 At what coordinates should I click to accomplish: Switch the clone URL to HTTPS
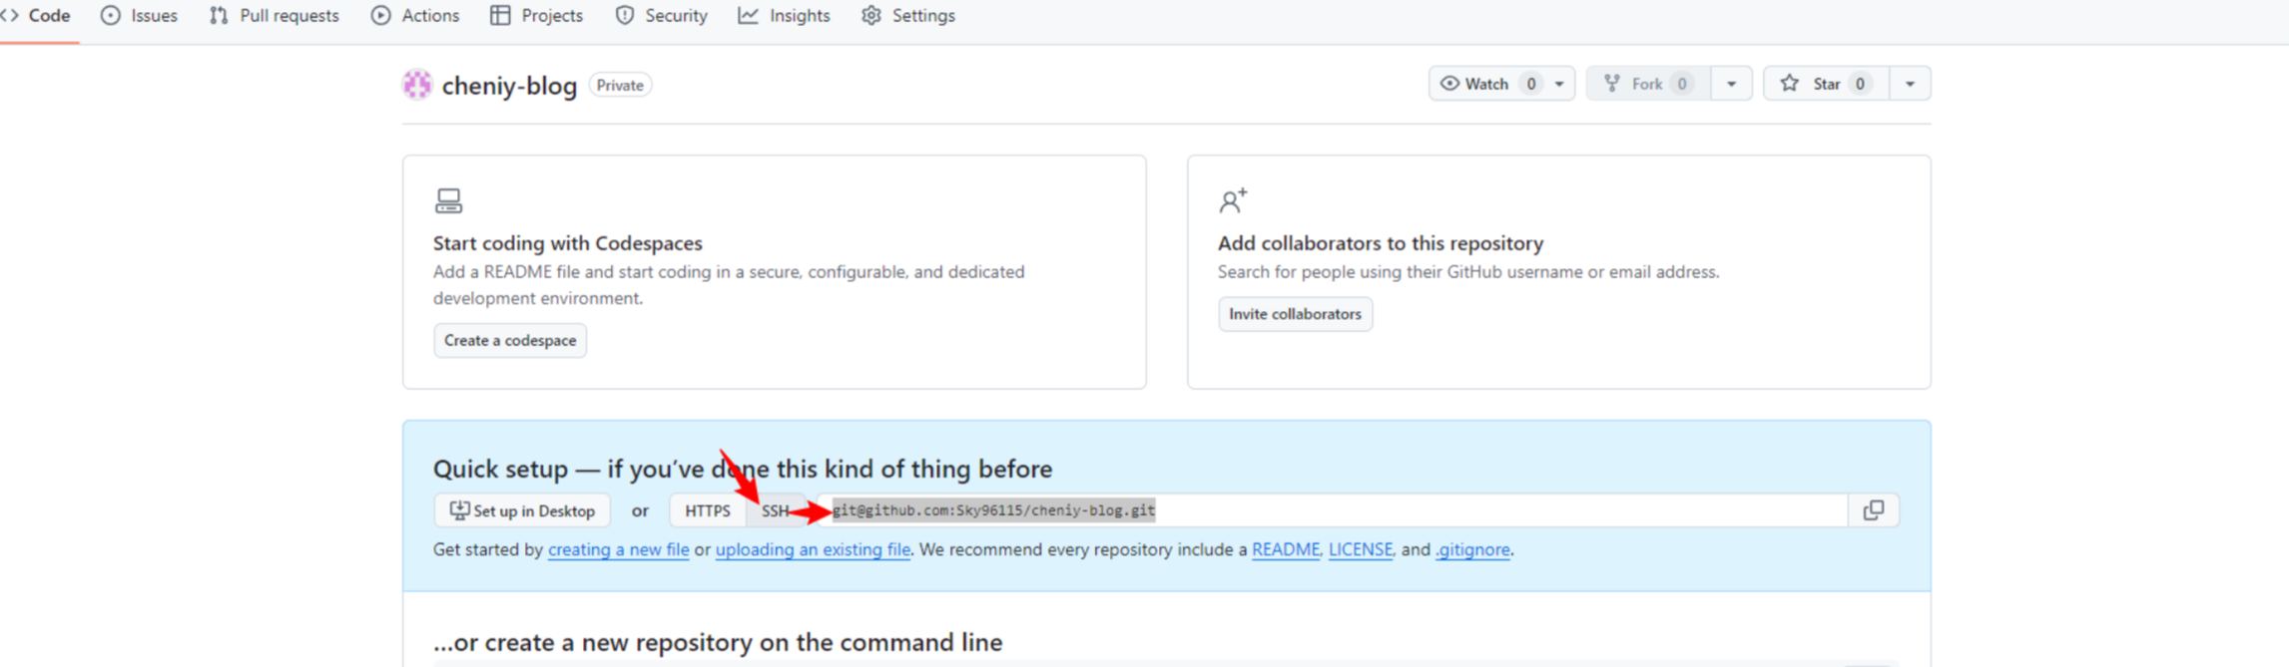click(707, 510)
